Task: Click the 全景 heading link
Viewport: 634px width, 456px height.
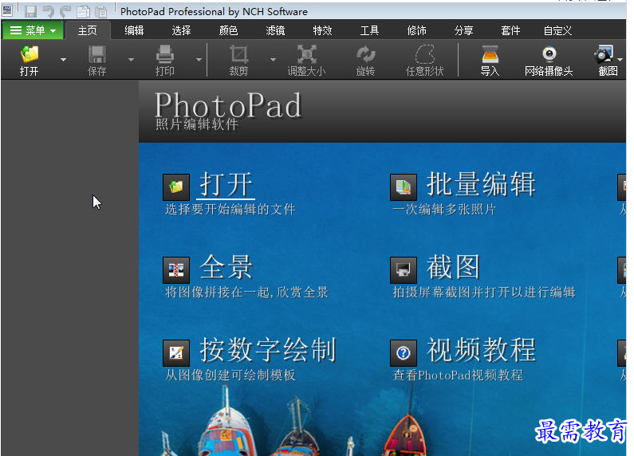Action: coord(226,267)
